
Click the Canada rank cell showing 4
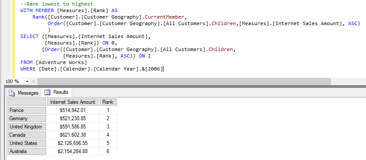pos(108,135)
